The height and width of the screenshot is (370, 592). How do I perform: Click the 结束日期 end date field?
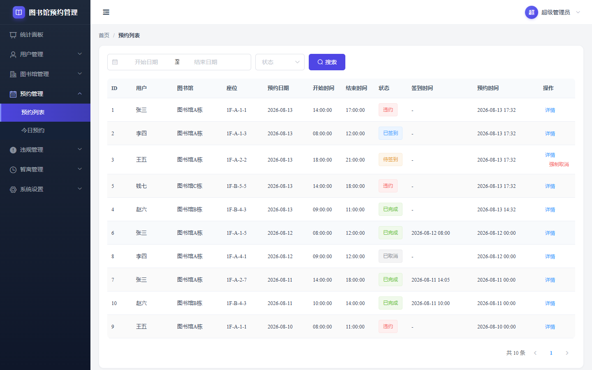[x=206, y=62]
